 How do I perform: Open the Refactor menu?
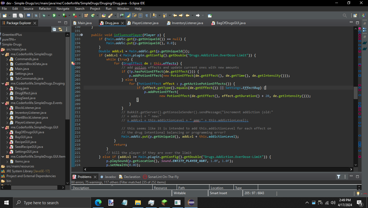click(45, 9)
